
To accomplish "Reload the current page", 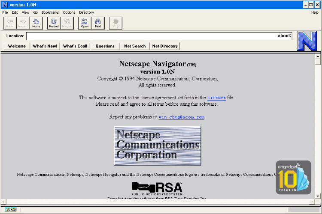I will [54, 23].
